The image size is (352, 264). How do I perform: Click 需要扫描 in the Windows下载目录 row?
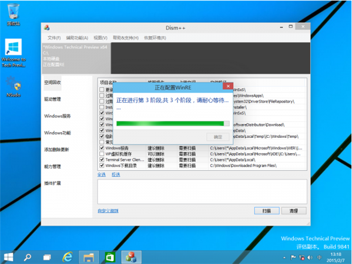click(187, 165)
